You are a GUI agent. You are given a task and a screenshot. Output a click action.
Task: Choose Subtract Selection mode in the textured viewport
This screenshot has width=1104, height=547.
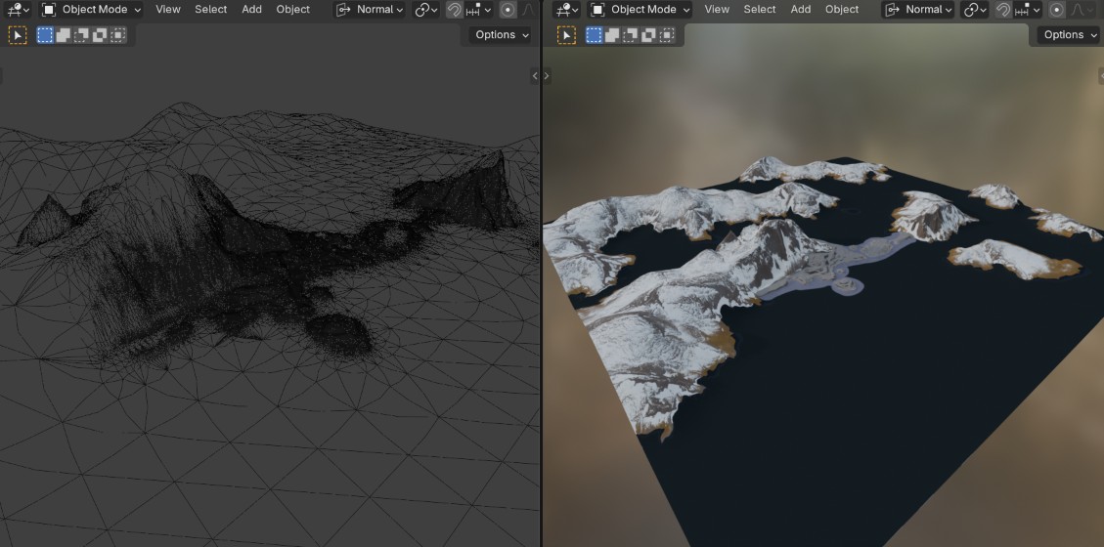[631, 35]
